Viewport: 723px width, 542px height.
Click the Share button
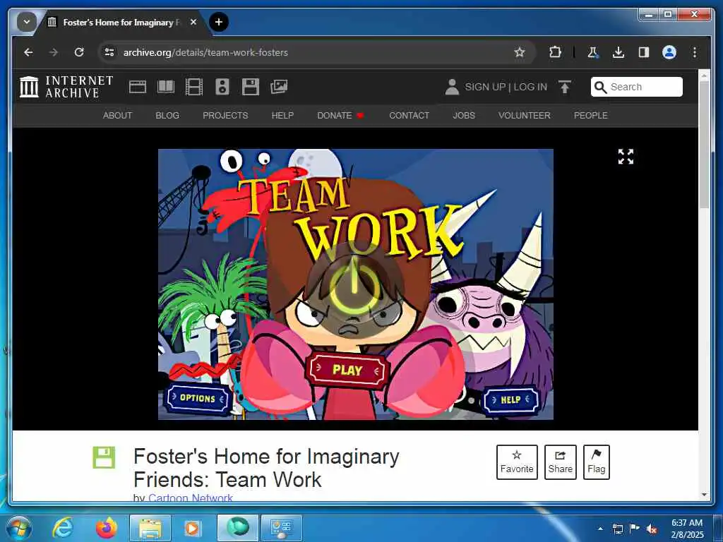560,462
